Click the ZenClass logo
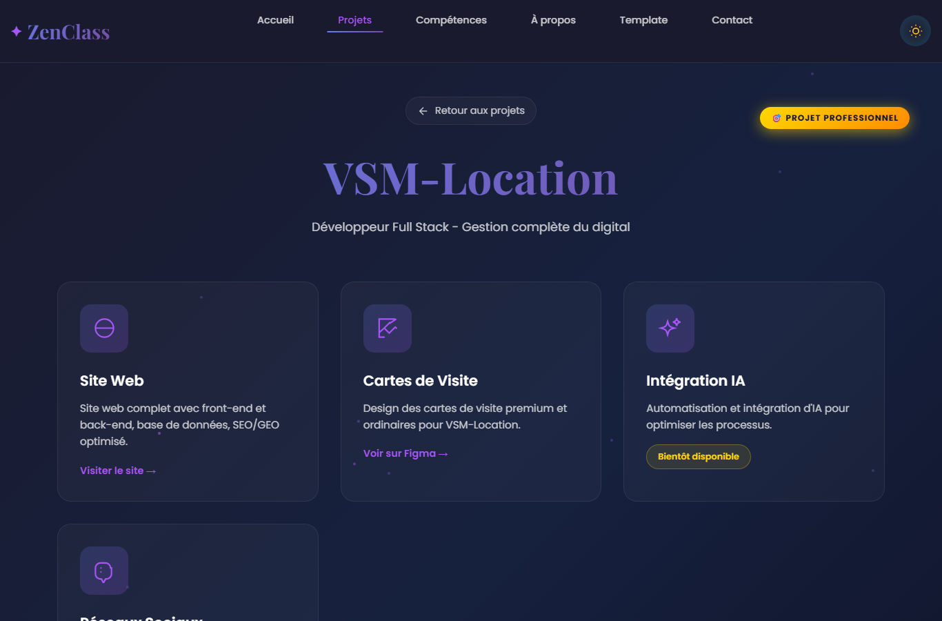This screenshot has height=621, width=942. [60, 32]
